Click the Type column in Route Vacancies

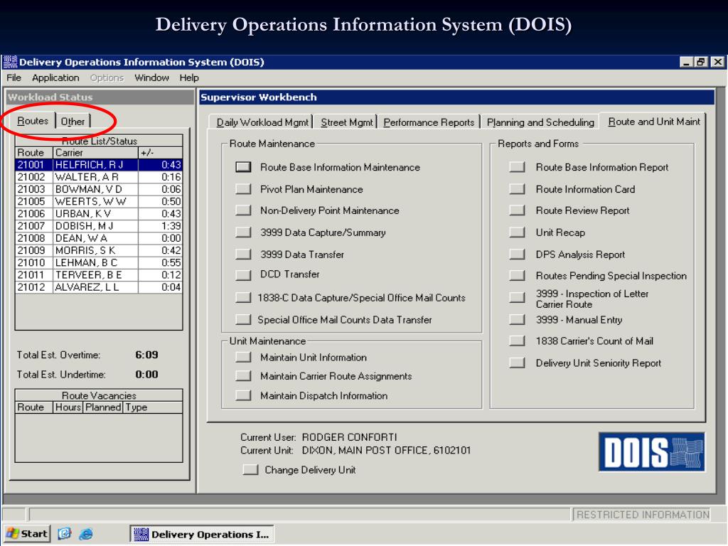153,407
